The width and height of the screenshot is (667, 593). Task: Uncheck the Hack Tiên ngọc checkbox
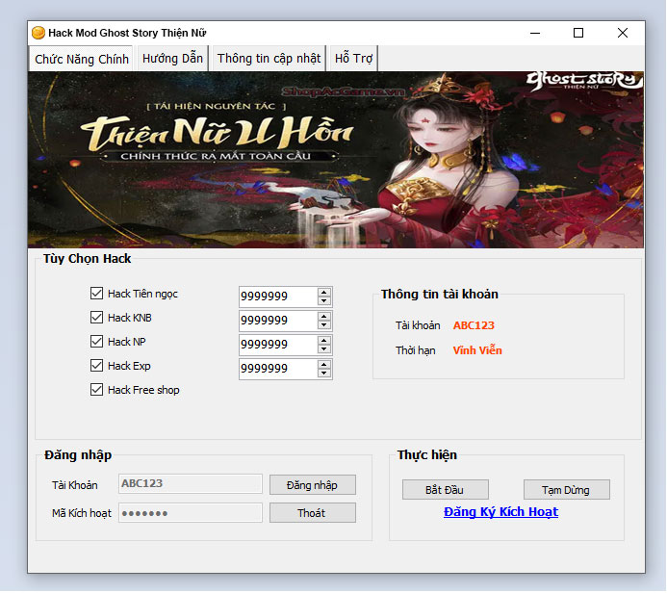tap(96, 293)
